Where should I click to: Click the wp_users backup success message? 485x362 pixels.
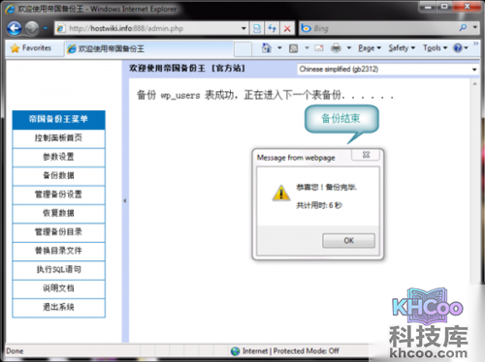(265, 95)
